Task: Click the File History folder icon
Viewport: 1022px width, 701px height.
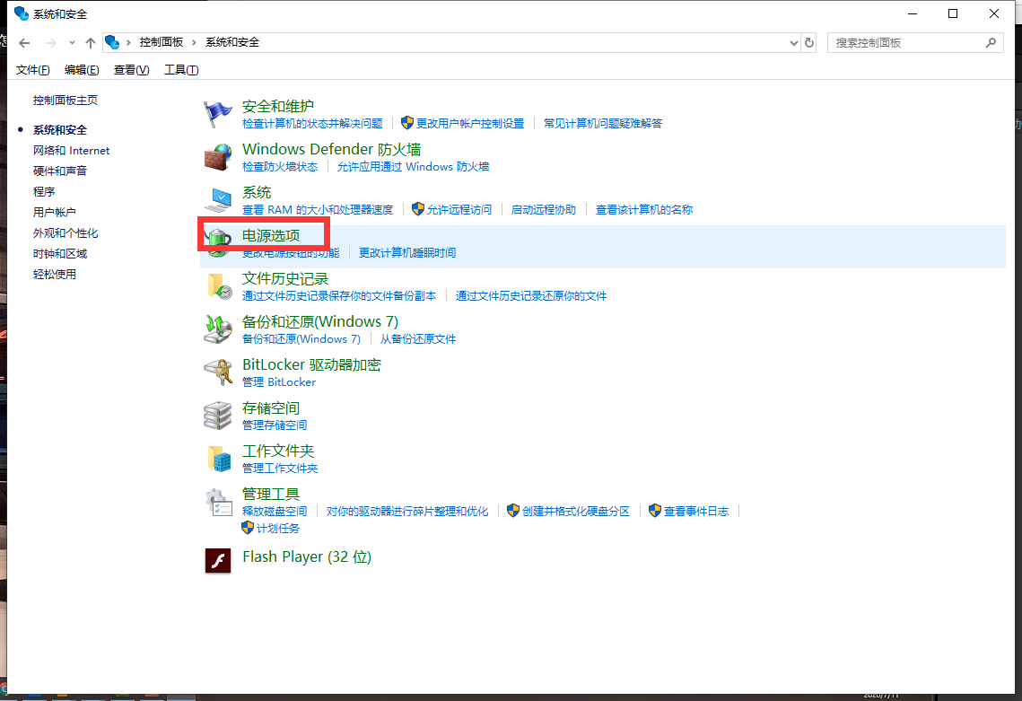Action: point(218,286)
